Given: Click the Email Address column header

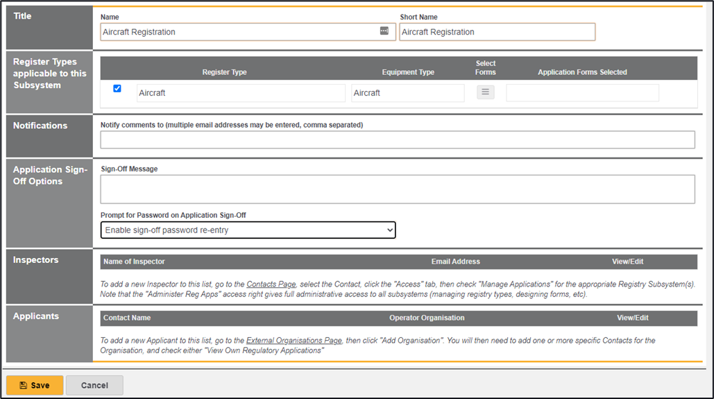Looking at the screenshot, I should coord(455,262).
